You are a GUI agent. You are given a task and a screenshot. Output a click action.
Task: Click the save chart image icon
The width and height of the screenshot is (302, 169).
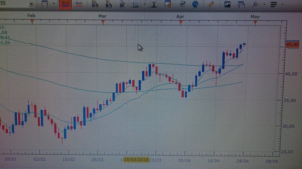point(228,4)
